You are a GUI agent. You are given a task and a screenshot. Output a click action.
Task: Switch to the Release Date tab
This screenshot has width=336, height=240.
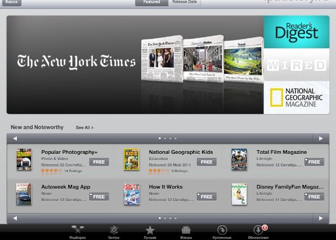point(184,2)
